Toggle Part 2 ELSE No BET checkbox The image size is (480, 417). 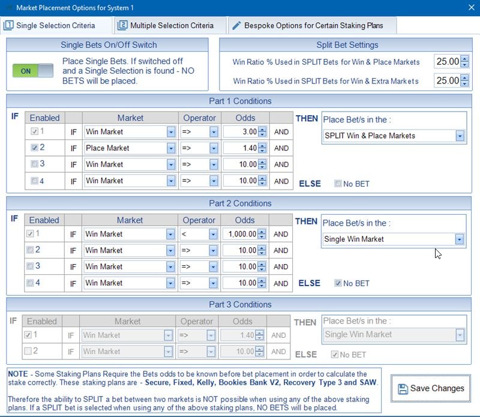[x=338, y=283]
